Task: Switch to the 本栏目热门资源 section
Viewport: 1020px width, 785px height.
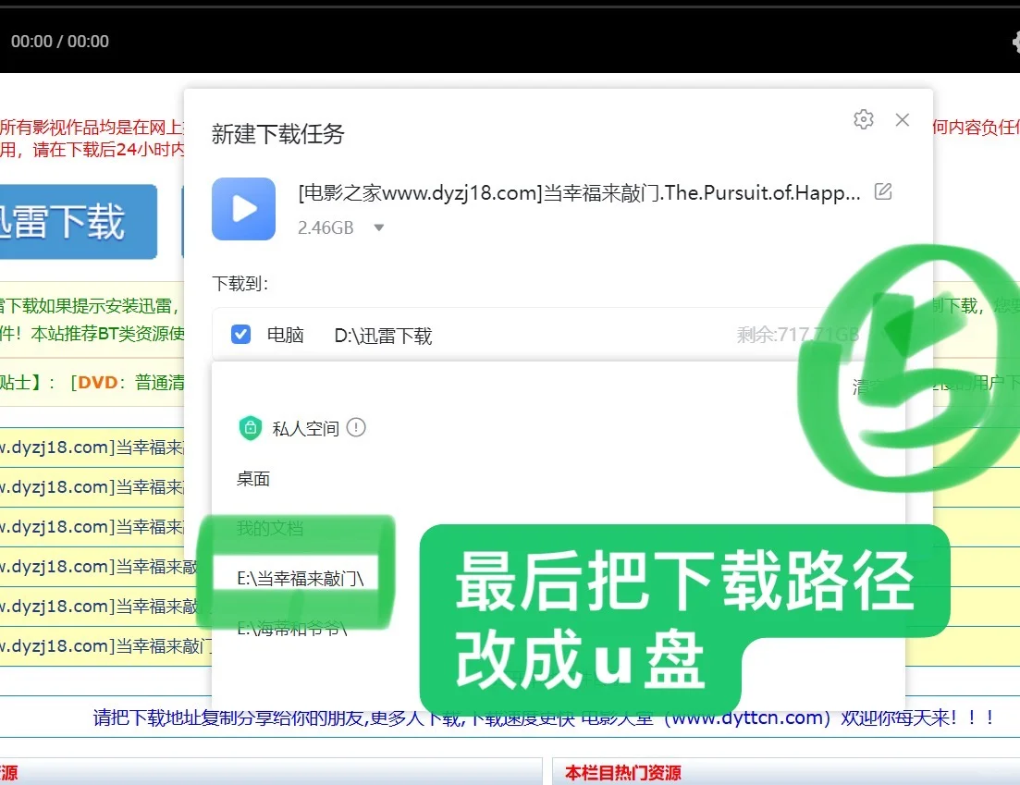Action: (x=622, y=772)
